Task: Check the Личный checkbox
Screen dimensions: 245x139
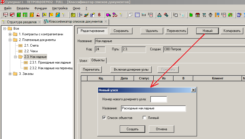Action: point(144,118)
